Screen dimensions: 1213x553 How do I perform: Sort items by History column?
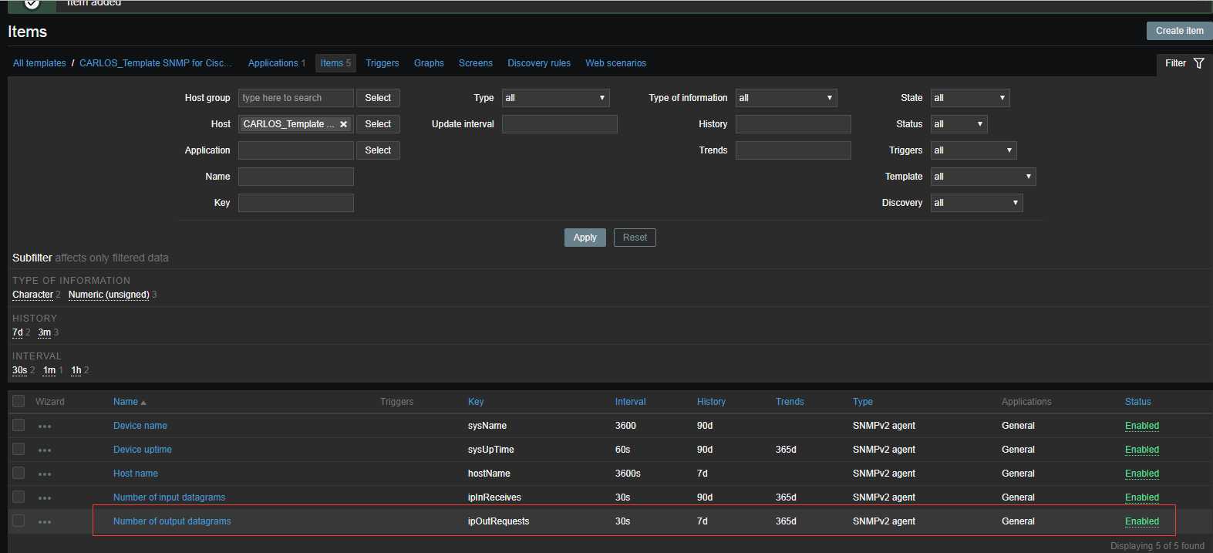coord(711,402)
